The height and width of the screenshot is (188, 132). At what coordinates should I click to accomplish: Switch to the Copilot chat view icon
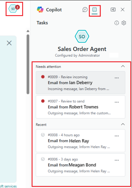[85, 10]
